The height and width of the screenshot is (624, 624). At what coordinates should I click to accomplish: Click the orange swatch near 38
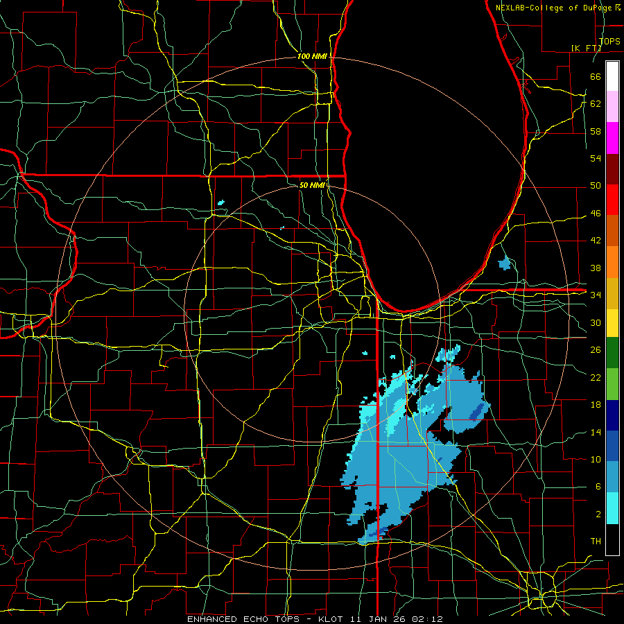point(612,262)
